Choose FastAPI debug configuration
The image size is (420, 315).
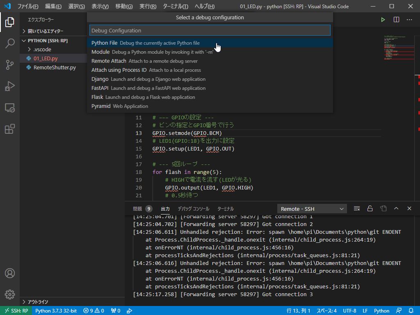click(x=210, y=88)
